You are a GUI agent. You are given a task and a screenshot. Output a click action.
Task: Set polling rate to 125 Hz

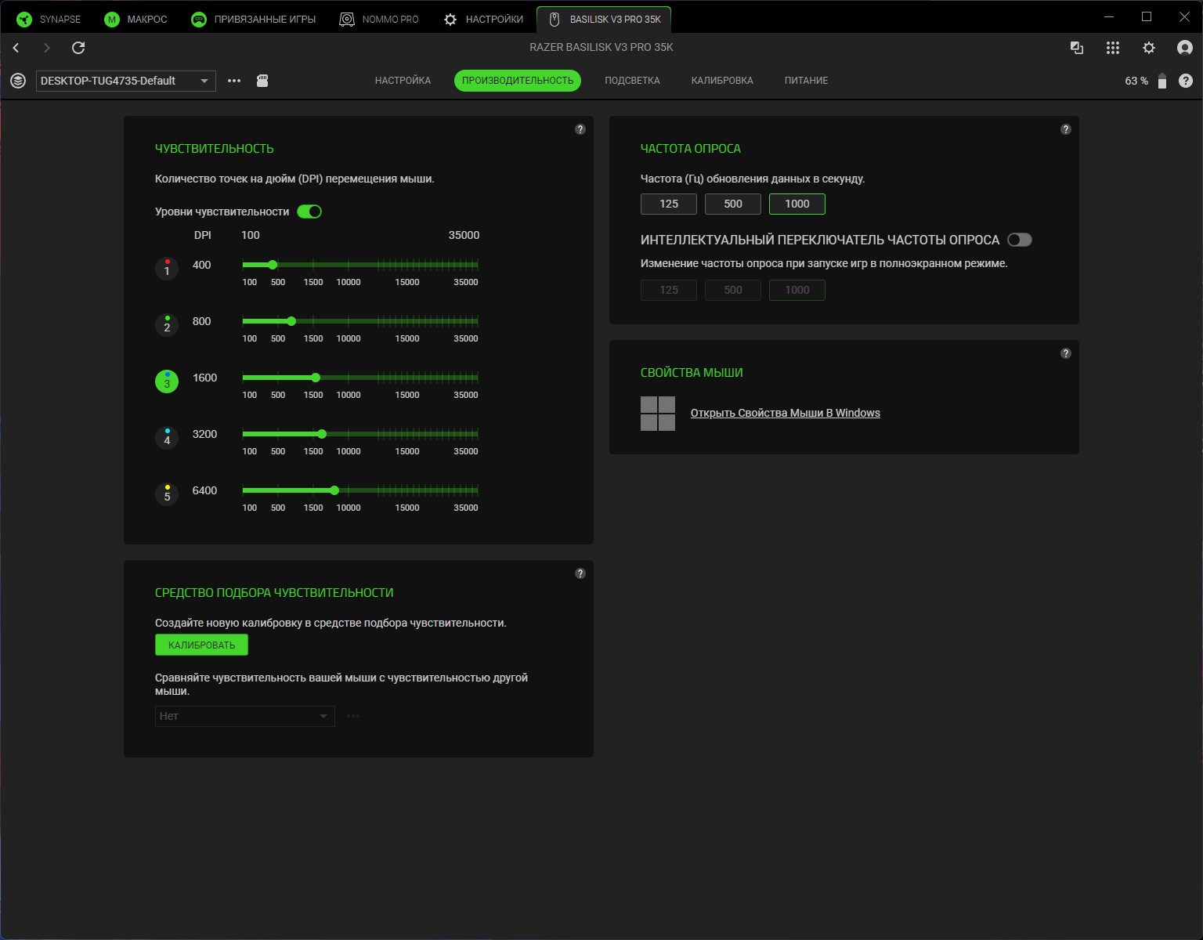(x=669, y=204)
